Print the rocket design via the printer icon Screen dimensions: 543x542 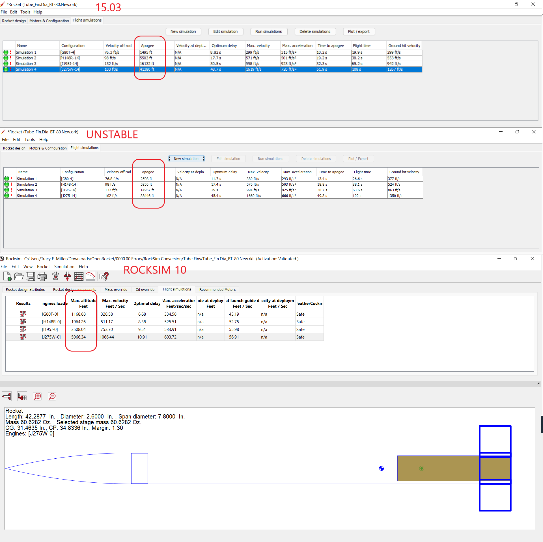point(42,276)
